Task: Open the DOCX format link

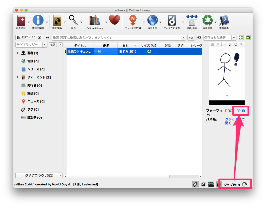Action: click(x=229, y=111)
